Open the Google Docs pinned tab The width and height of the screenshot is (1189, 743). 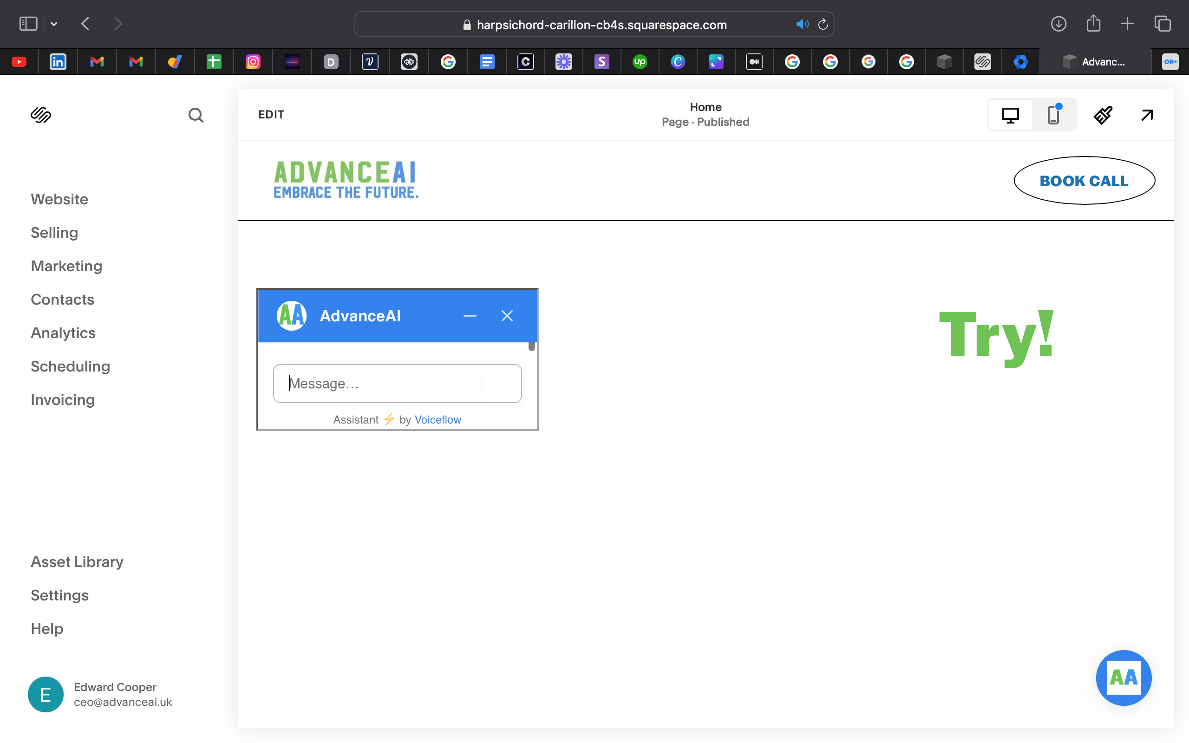[487, 62]
